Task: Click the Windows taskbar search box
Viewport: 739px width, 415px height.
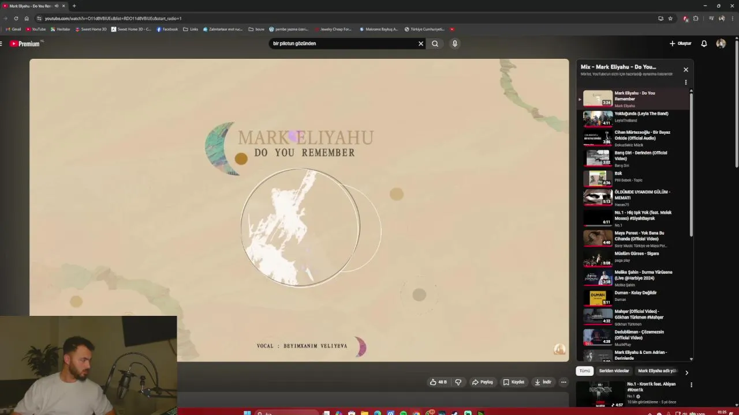Action: [287, 413]
